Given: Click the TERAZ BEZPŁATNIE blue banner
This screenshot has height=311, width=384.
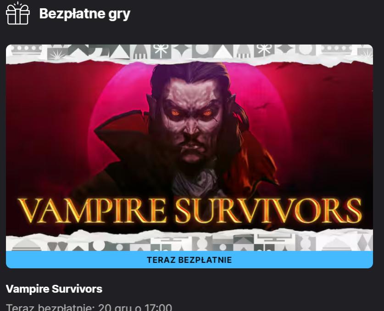Looking at the screenshot, I should [189, 260].
